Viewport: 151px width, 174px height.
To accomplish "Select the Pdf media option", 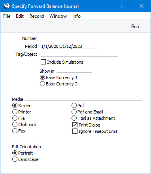I will tap(74, 106).
